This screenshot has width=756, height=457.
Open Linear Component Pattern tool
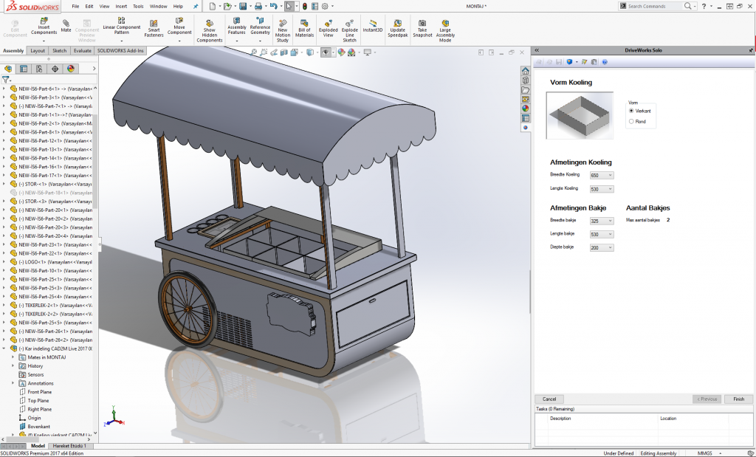point(122,27)
